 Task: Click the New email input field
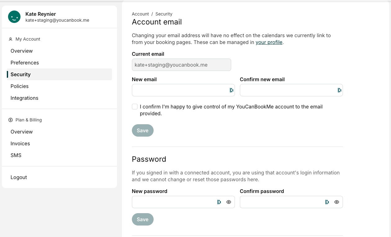[180, 90]
